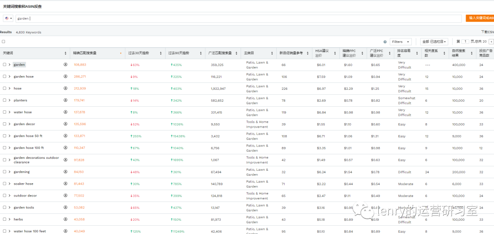Image resolution: width=494 pixels, height=234 pixels.
Task: Click the circular icon beside garden tools
Action: pyautogui.click(x=65, y=207)
